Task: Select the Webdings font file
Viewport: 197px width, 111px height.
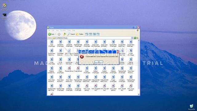Action: [x=69, y=88]
